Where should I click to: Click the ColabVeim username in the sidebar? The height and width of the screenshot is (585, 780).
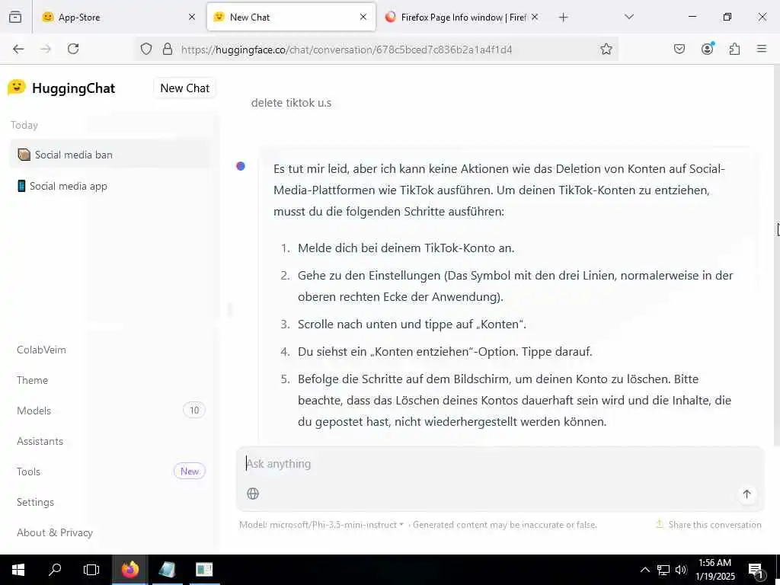(41, 350)
